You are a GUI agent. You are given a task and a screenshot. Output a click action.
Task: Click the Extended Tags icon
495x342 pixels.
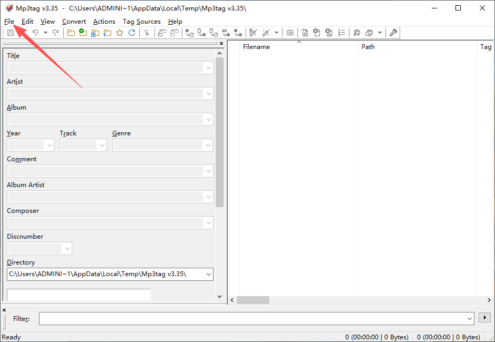(x=290, y=33)
